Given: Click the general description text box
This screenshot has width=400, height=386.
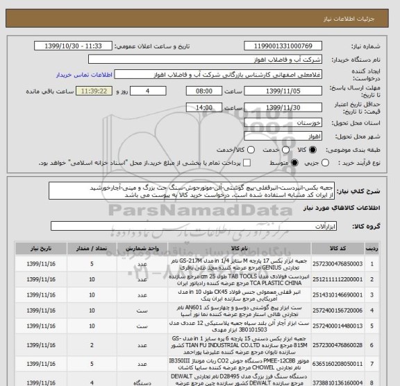Looking at the screenshot, I should [x=192, y=191].
